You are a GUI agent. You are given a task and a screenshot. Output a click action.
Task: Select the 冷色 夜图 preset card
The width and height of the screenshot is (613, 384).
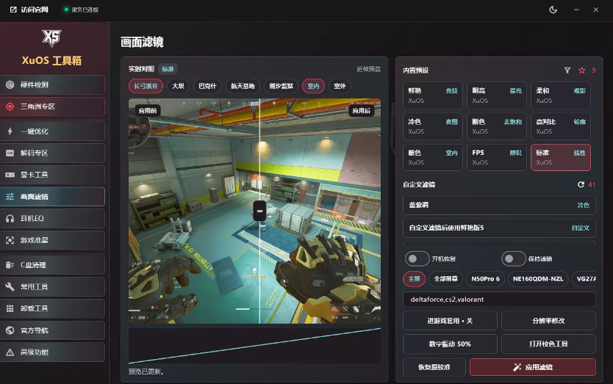click(x=433, y=126)
